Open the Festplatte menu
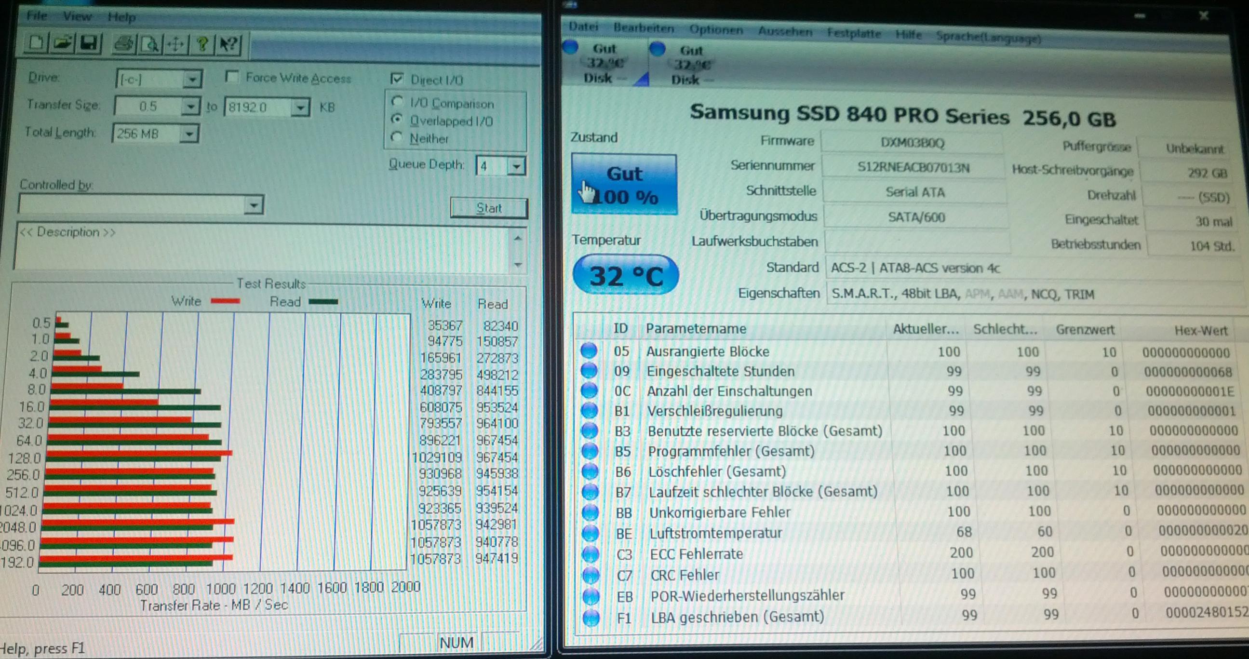 click(x=853, y=33)
